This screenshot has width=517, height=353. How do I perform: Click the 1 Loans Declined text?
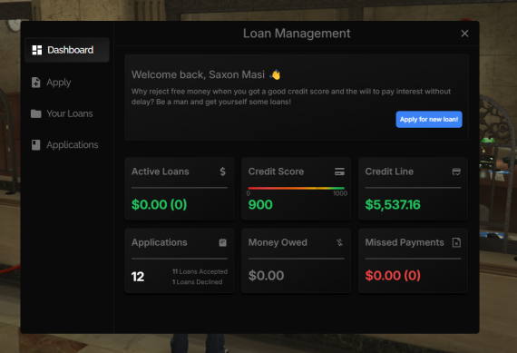click(x=197, y=282)
